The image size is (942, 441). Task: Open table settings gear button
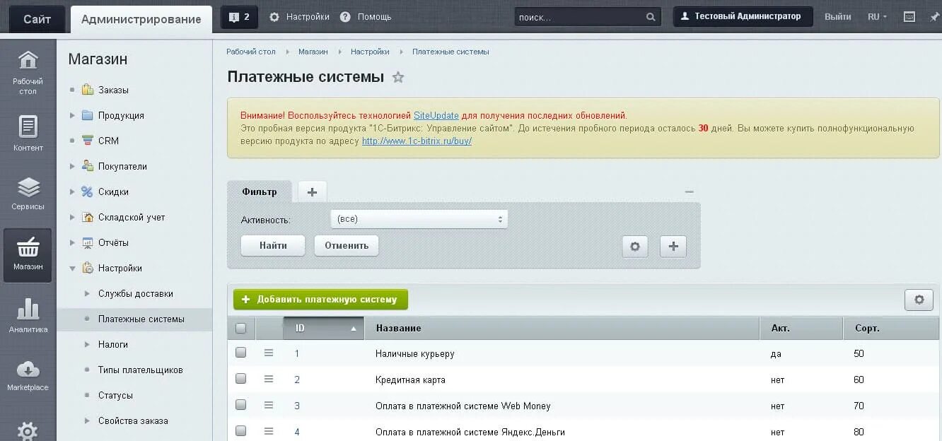pyautogui.click(x=919, y=300)
